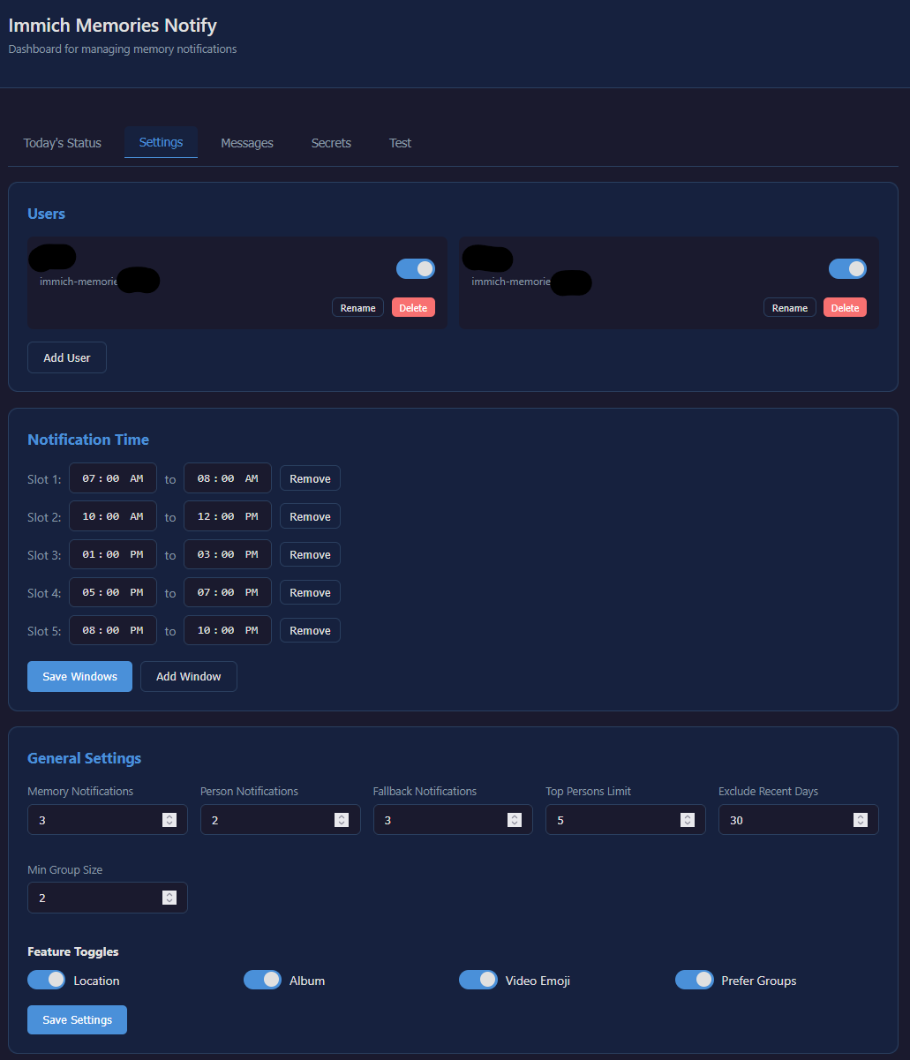910x1060 pixels.
Task: Click the Notification Time section heading
Action: [x=88, y=440]
